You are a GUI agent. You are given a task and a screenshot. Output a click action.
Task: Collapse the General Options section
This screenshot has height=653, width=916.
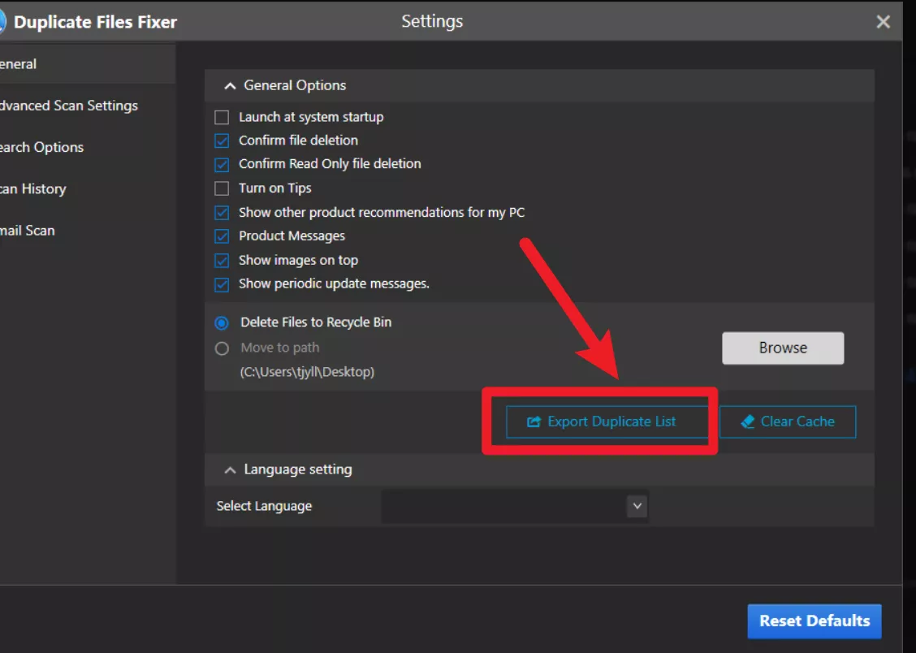230,86
